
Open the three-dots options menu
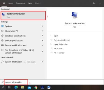coord(100,3)
